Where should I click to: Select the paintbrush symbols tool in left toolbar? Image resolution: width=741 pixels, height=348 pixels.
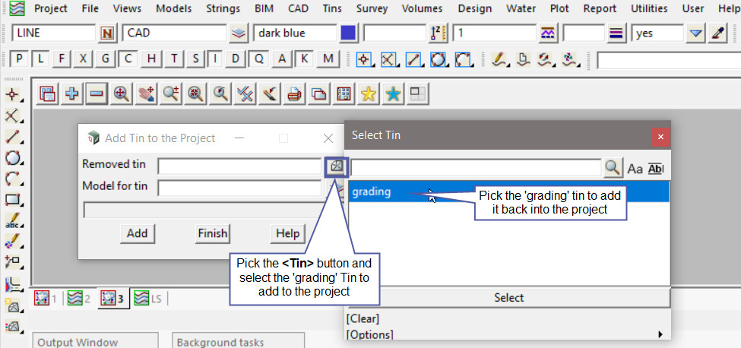tap(12, 242)
